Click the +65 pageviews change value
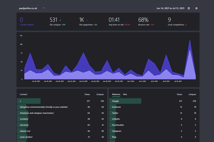This screenshot has width=214, height=142. coord(95,25)
